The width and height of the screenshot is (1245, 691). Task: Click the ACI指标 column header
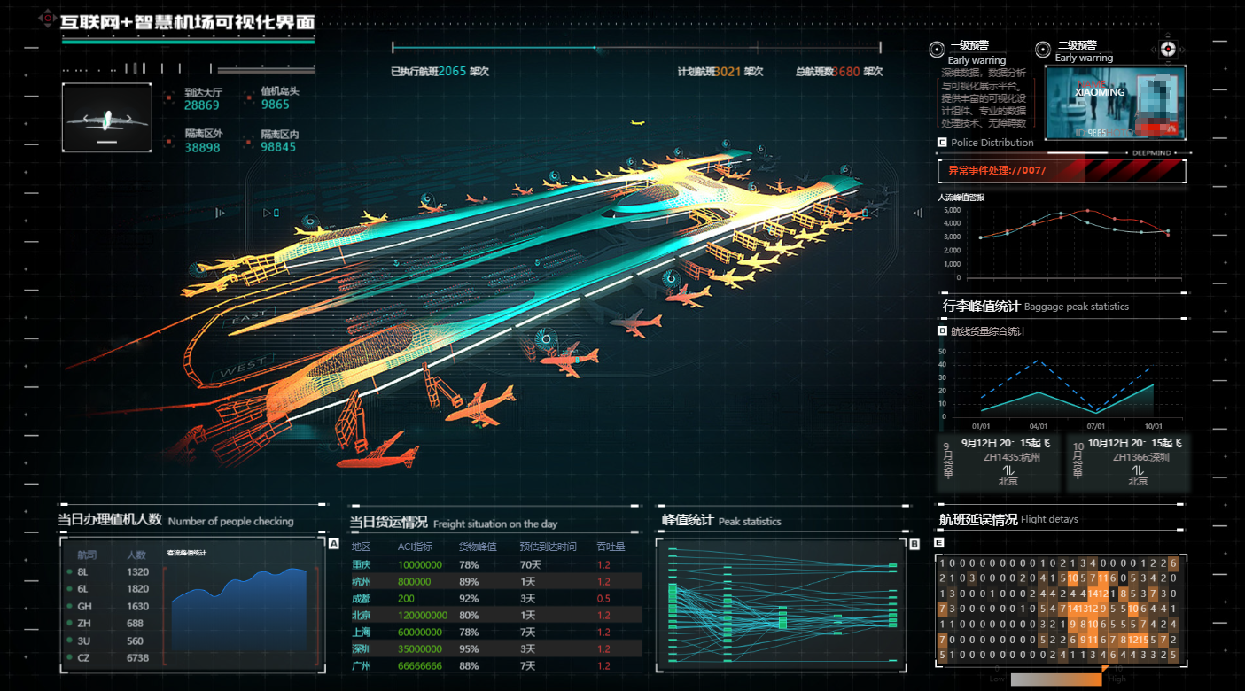click(x=415, y=547)
